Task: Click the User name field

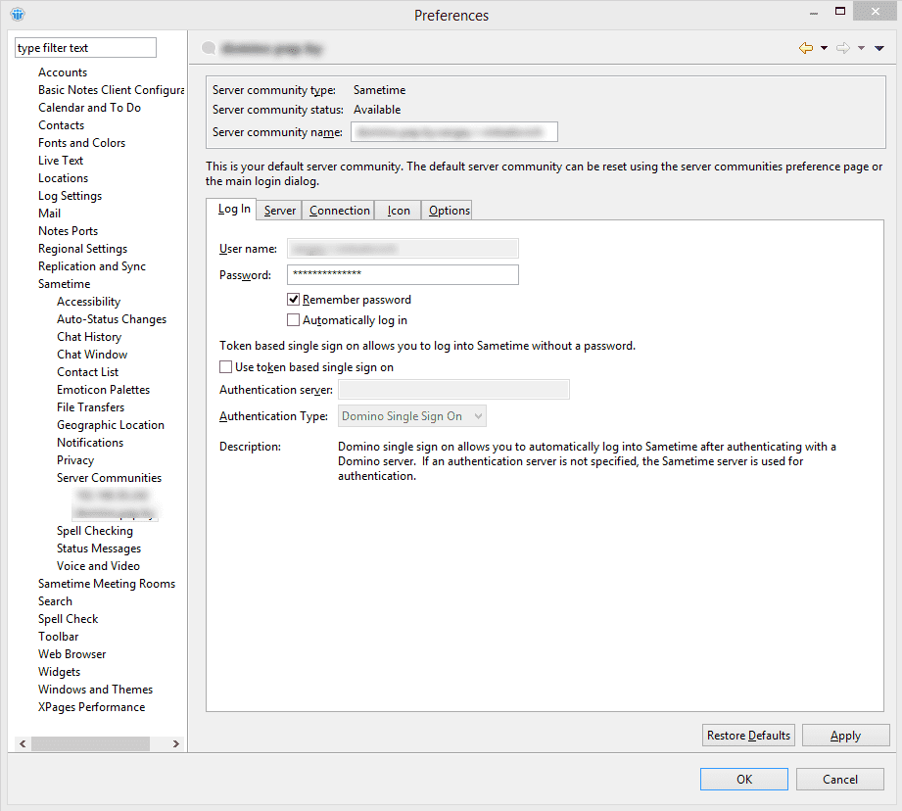Action: (403, 249)
